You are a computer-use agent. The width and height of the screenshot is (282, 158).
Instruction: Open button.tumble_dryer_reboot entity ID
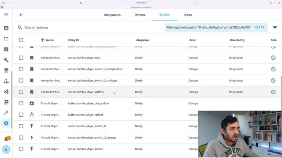click(85, 115)
